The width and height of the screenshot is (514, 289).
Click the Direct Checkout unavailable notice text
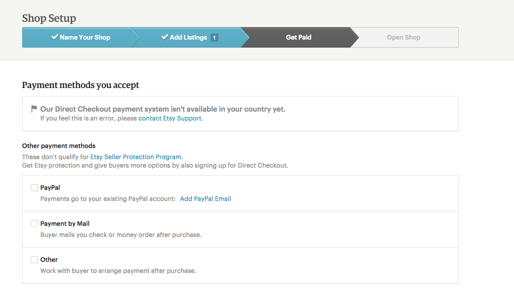click(x=163, y=109)
